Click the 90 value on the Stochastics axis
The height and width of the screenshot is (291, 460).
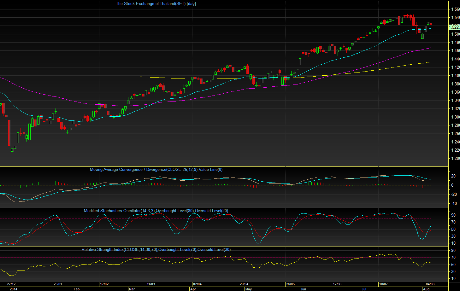tap(453, 215)
